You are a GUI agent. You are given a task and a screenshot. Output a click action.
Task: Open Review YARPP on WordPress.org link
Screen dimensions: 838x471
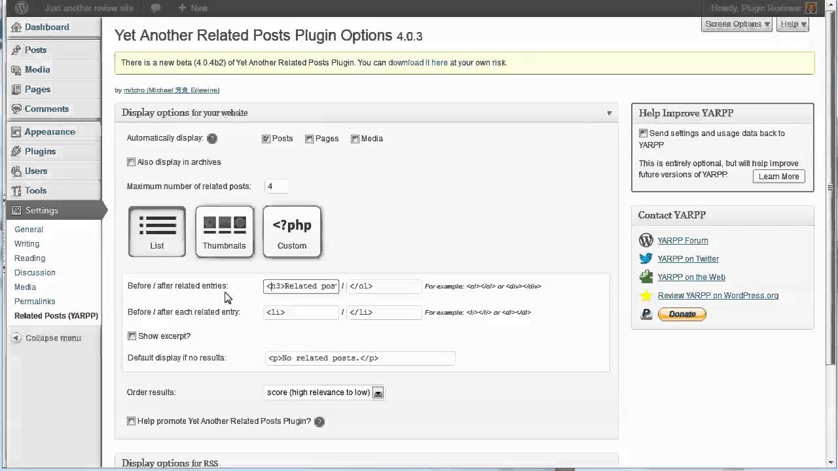[x=718, y=296]
